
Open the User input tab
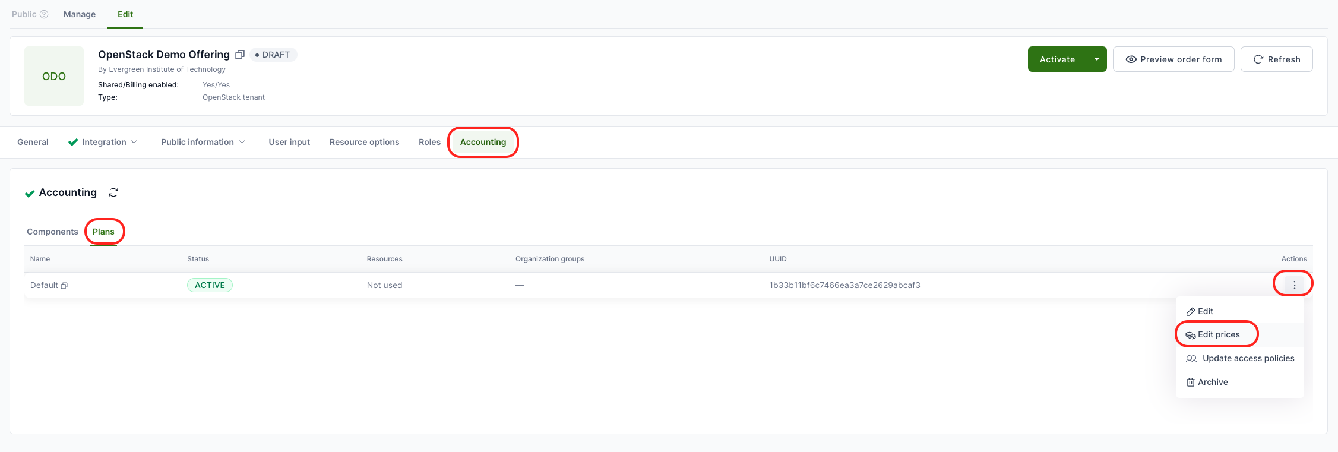click(289, 142)
